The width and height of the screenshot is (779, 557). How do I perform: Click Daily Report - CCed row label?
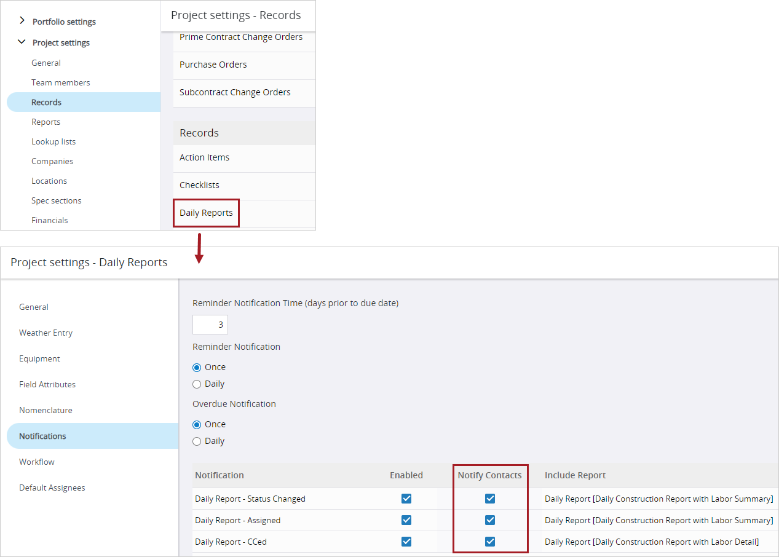231,542
